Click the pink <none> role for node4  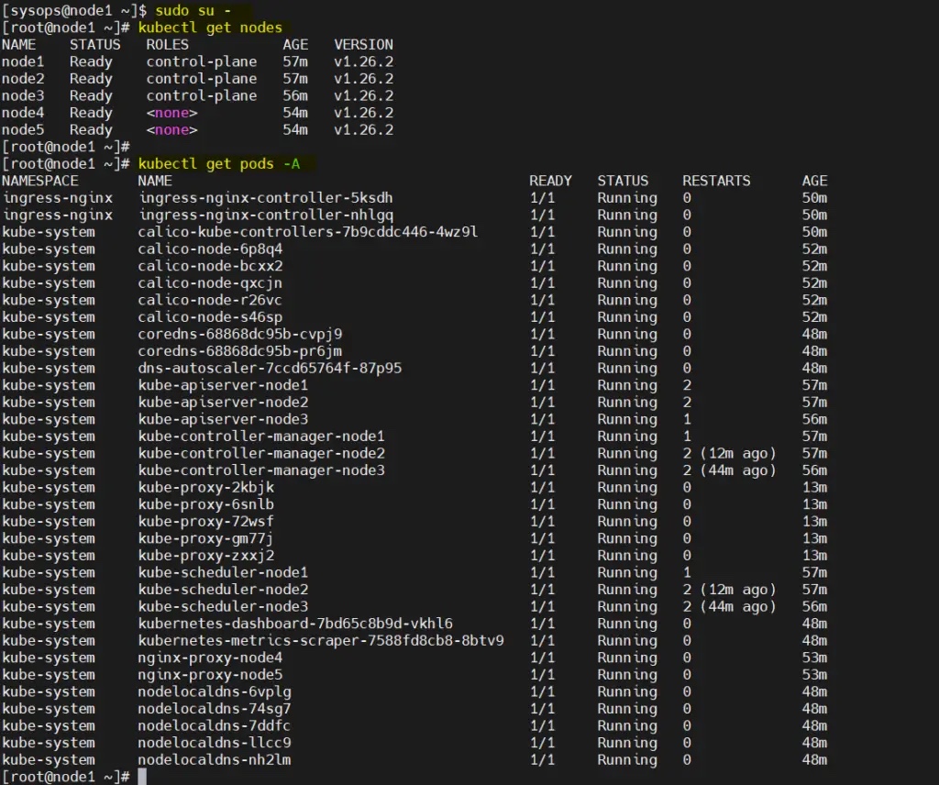tap(171, 113)
